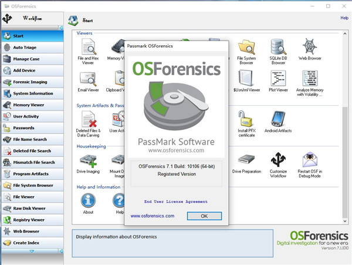
Task: Open File and Hex Viewer icon
Action: click(x=89, y=47)
